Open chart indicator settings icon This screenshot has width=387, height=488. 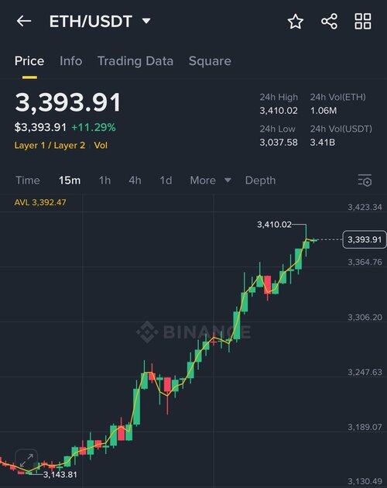pyautogui.click(x=365, y=180)
